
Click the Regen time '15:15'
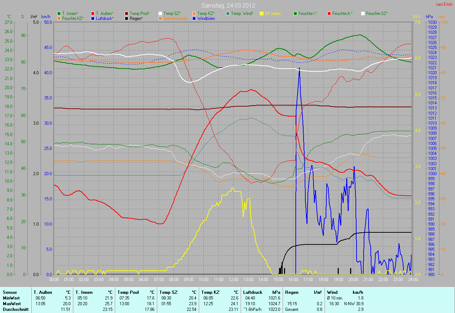(293, 304)
